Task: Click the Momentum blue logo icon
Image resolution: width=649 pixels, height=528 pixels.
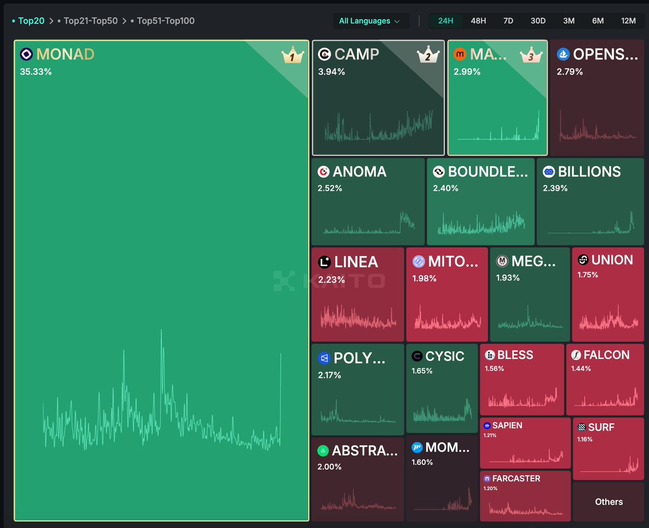Action: (x=417, y=447)
